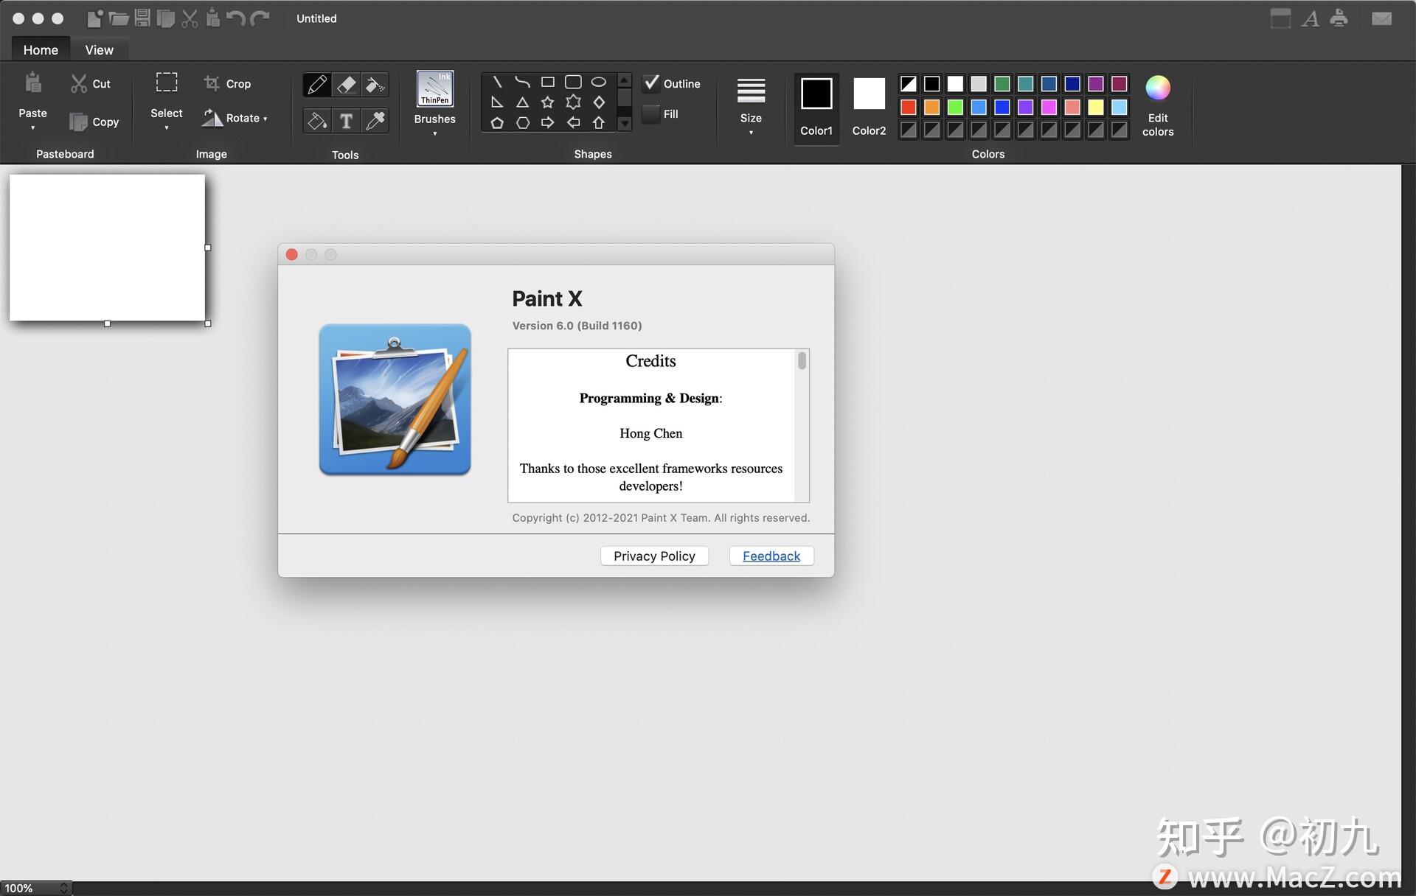
Task: Choose the curve shape
Action: [522, 82]
